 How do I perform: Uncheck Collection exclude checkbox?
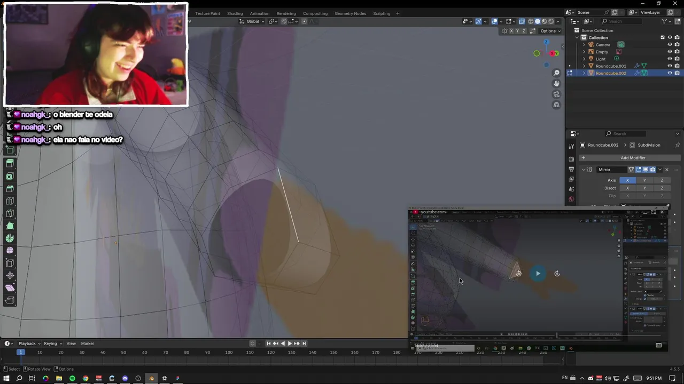[x=663, y=37]
